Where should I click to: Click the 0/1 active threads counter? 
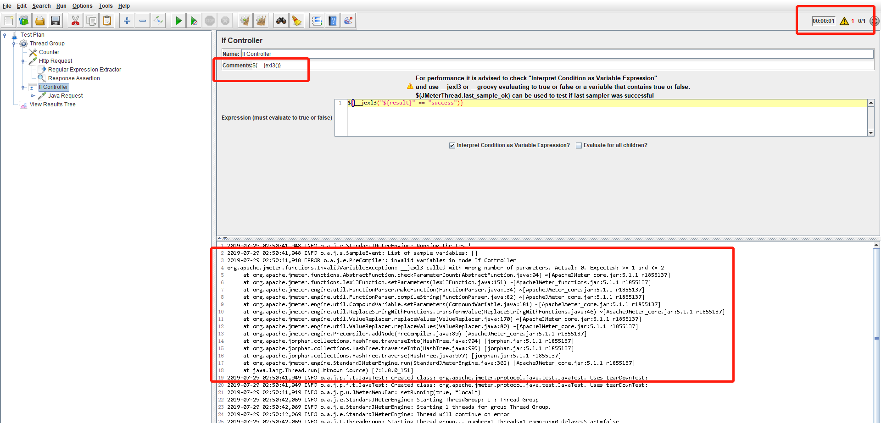click(862, 21)
